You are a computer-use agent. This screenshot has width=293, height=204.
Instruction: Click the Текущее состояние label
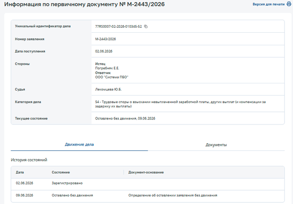31,119
